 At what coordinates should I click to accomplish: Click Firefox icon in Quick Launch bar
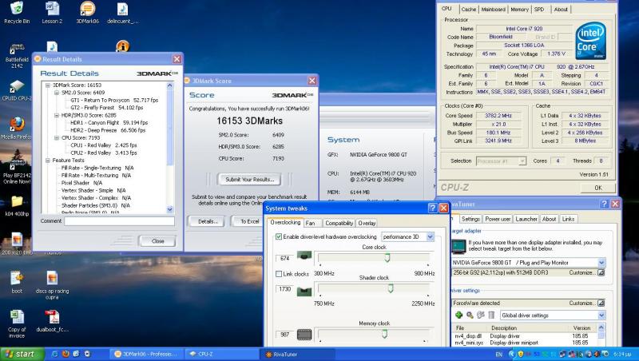65,354
